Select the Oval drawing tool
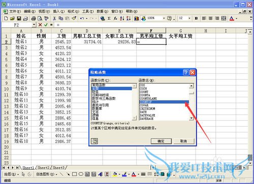The height and width of the screenshot is (184, 254). coord(81,174)
